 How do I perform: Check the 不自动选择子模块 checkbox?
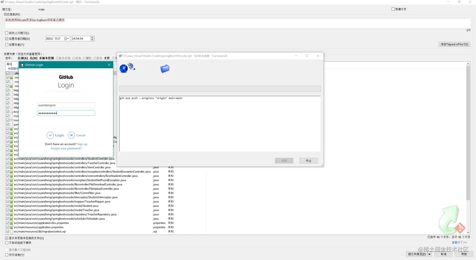coord(7,243)
